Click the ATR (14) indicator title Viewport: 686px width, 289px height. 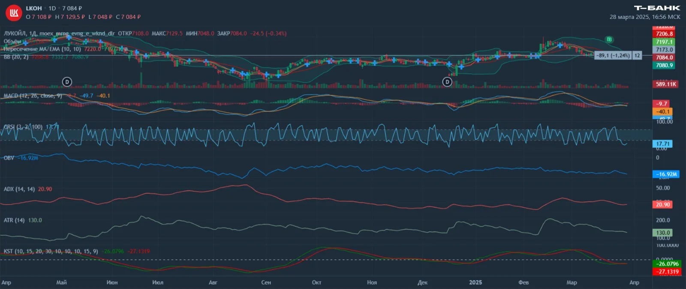tap(14, 220)
